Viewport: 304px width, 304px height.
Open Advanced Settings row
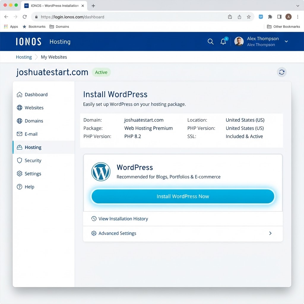tap(183, 233)
